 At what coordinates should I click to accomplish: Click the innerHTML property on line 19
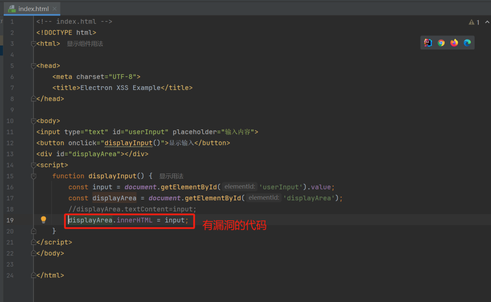[x=134, y=220]
